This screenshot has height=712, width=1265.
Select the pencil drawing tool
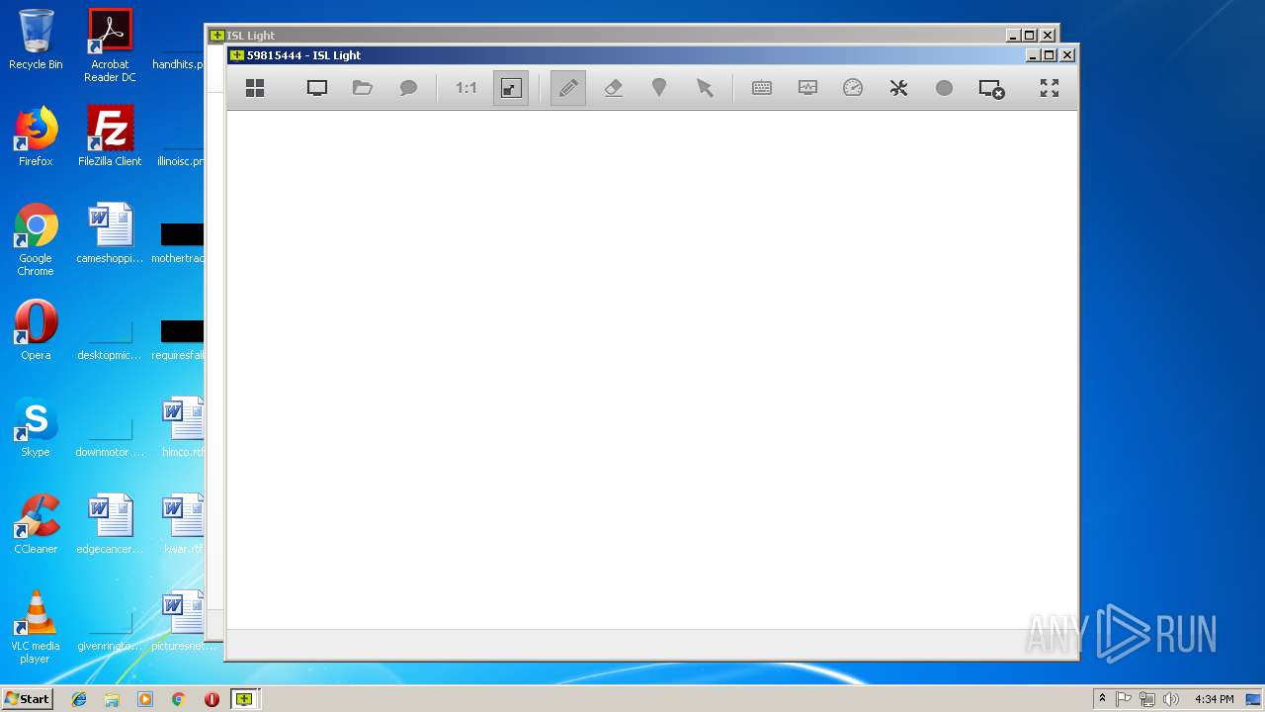(568, 88)
